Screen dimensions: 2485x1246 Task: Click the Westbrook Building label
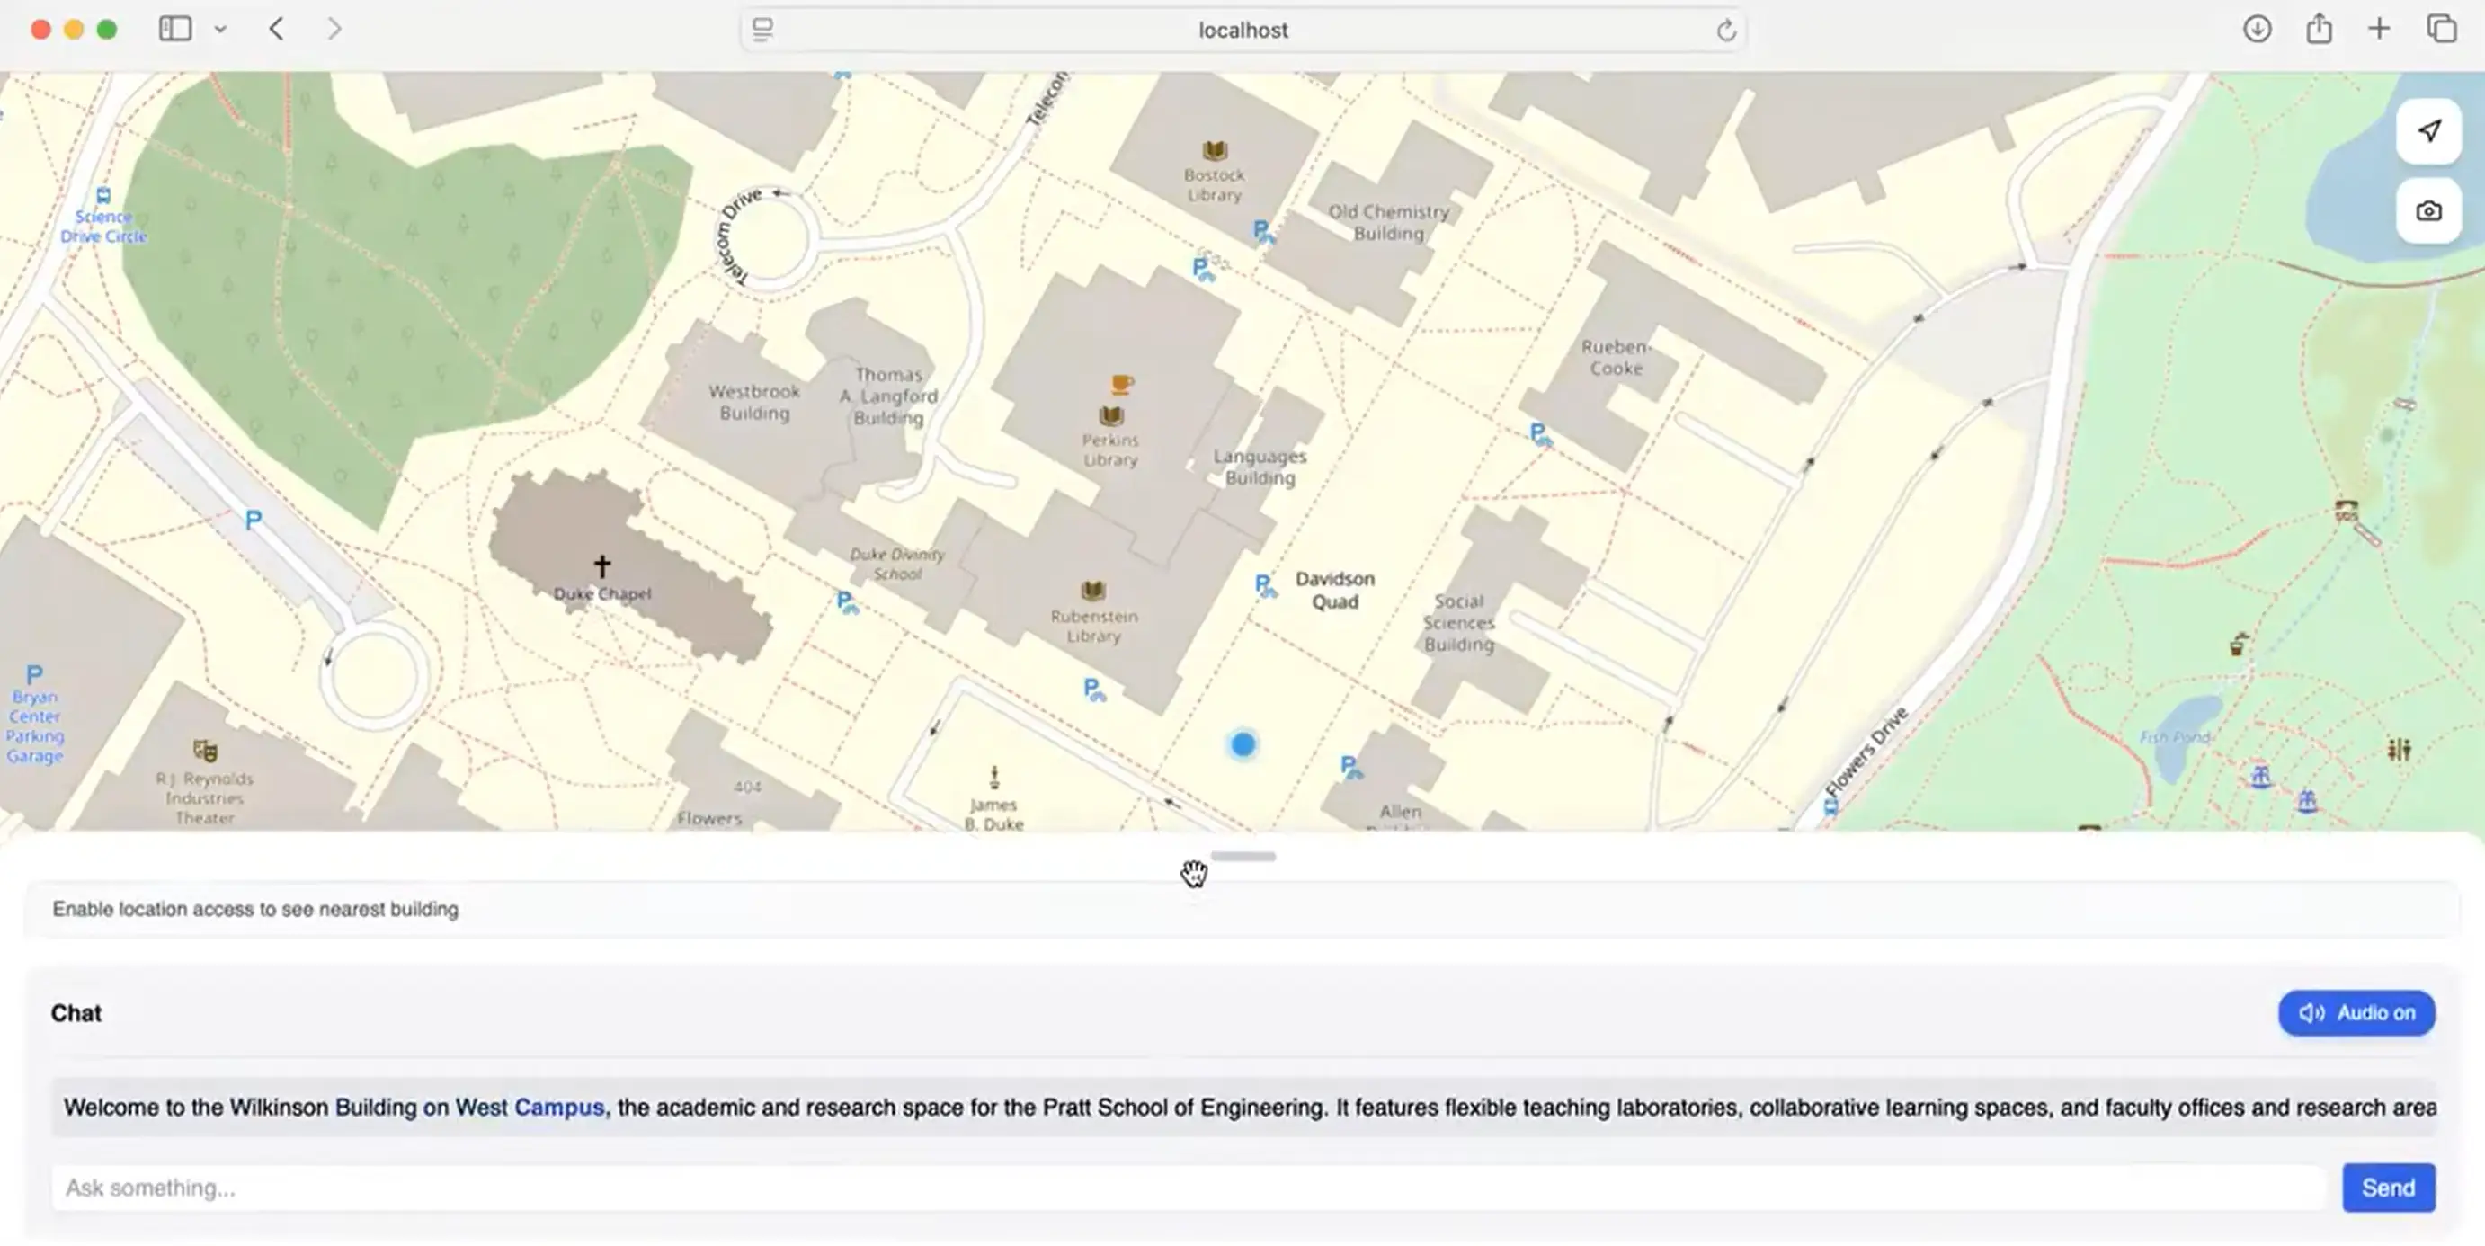pyautogui.click(x=754, y=402)
